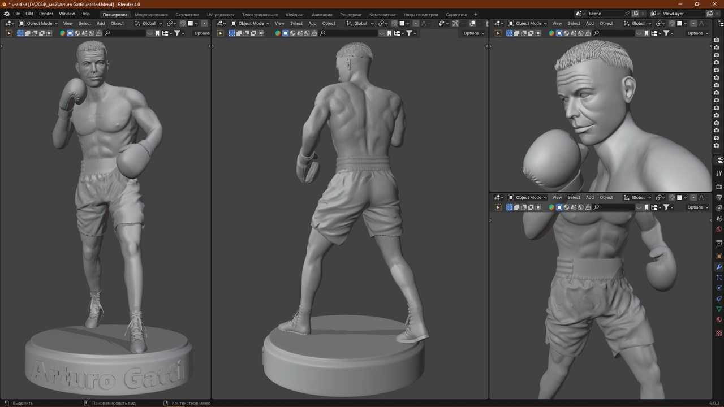Viewport: 724px width, 407px height.
Task: Open the Scene browse dropdown icon
Action: [x=580, y=14]
